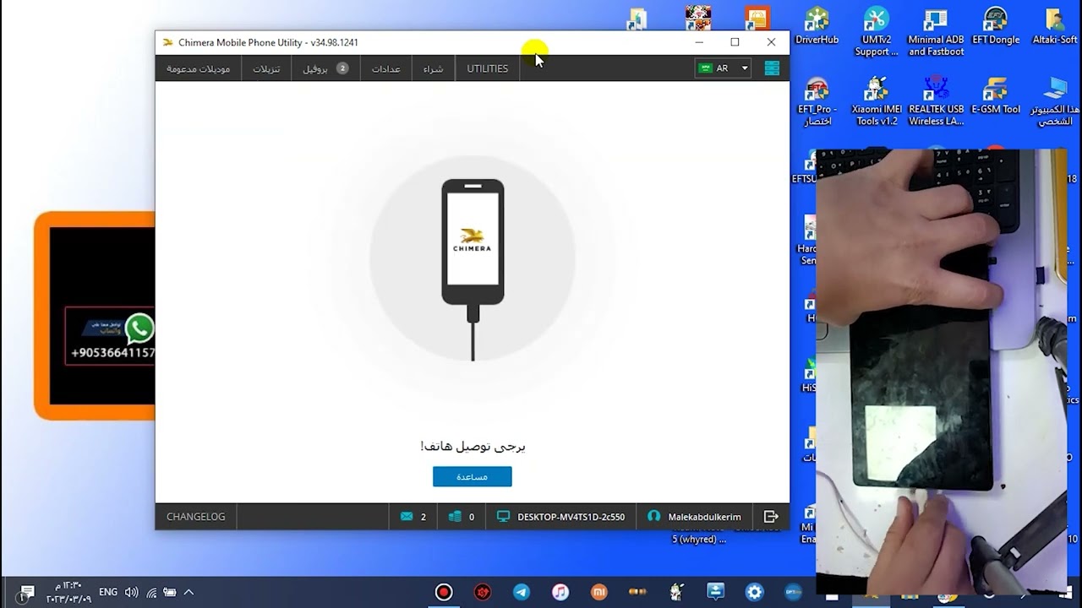Click the logout exit icon
The width and height of the screenshot is (1082, 608).
pyautogui.click(x=771, y=517)
